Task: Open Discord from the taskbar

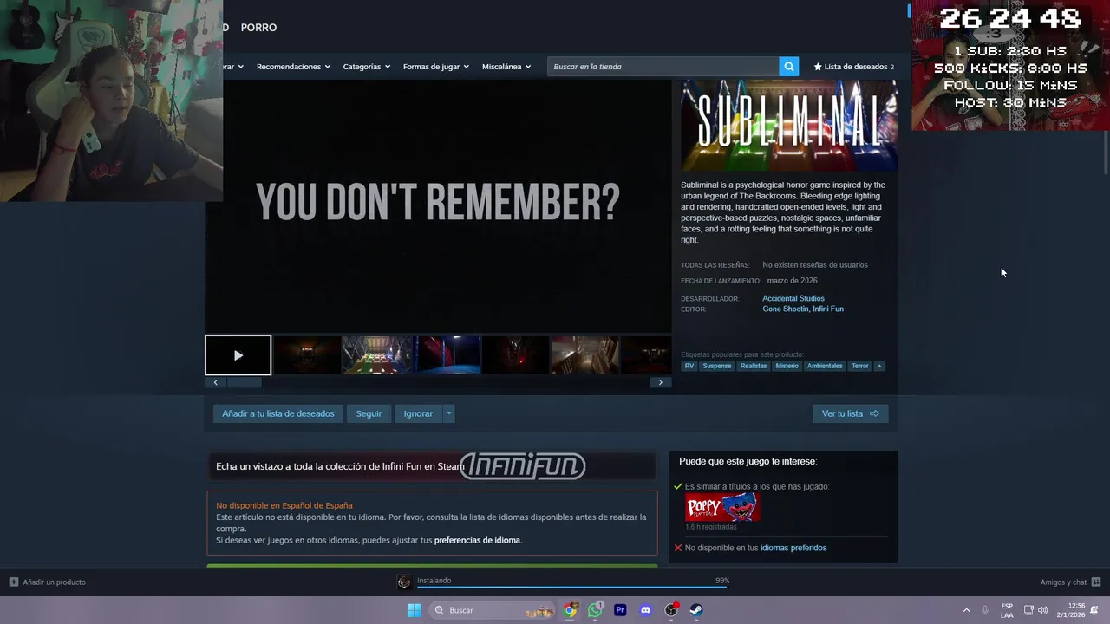Action: 645,610
